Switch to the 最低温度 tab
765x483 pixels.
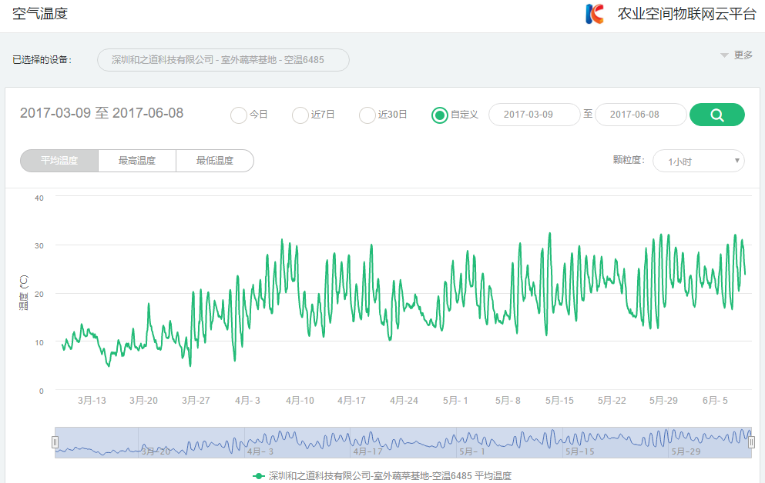click(x=215, y=160)
